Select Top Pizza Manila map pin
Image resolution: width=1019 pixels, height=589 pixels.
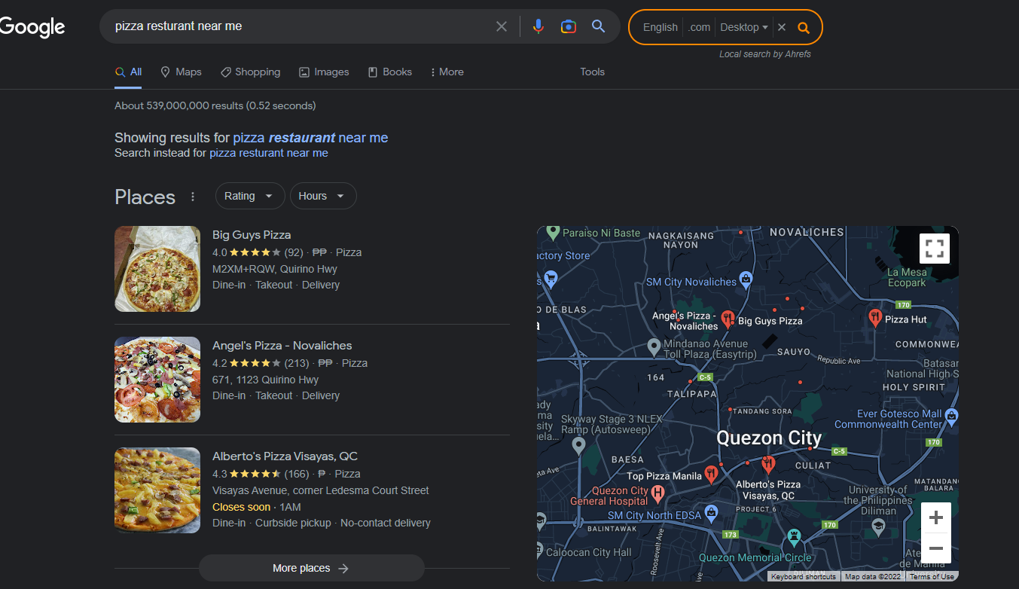pos(711,474)
